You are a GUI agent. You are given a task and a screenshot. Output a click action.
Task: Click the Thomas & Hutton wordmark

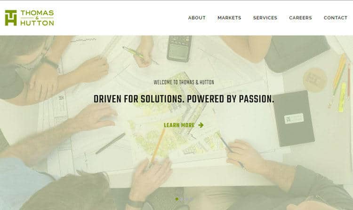[x=37, y=18]
